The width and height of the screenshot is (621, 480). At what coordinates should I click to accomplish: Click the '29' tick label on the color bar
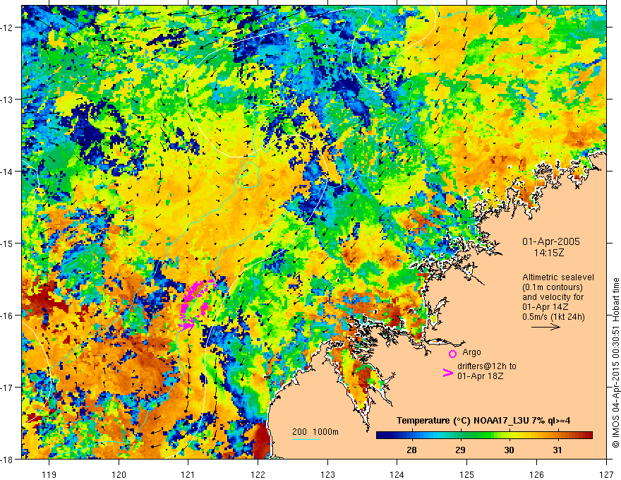(460, 450)
